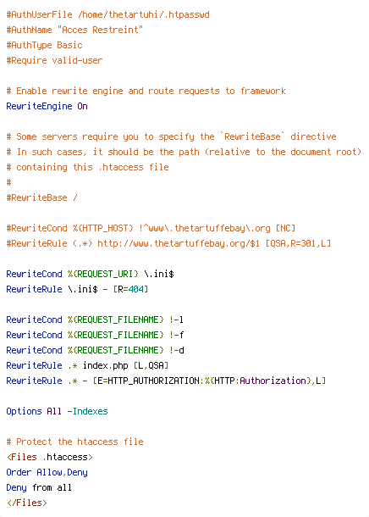The height and width of the screenshot is (517, 369).
Task: Click the RewriteEngine On directive
Action: 47,106
